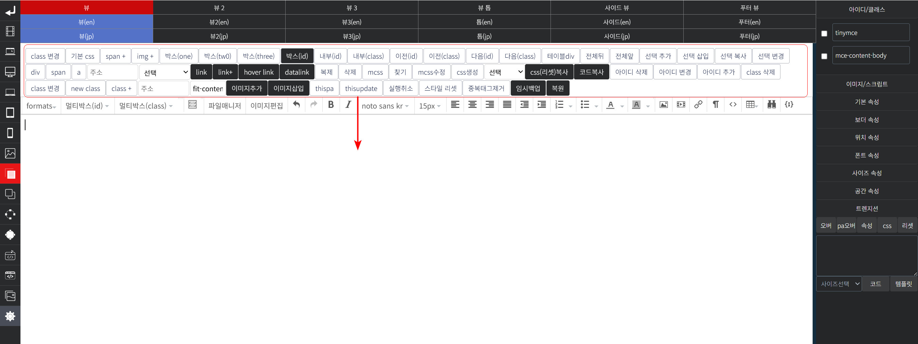Expand the noto sans kr font dropdown
Viewport: 918px width, 344px height.
coord(385,106)
